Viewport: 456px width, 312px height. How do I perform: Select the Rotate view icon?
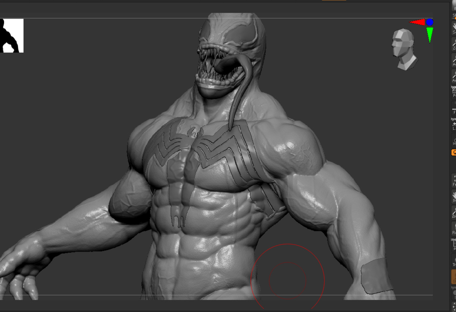[454, 229]
